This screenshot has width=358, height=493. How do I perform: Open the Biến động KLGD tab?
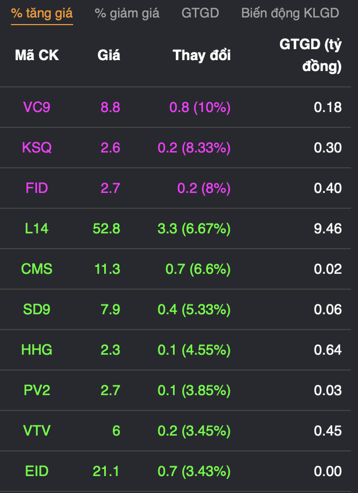coord(290,14)
